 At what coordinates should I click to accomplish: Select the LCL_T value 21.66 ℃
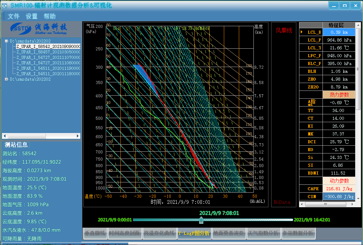click(339, 48)
